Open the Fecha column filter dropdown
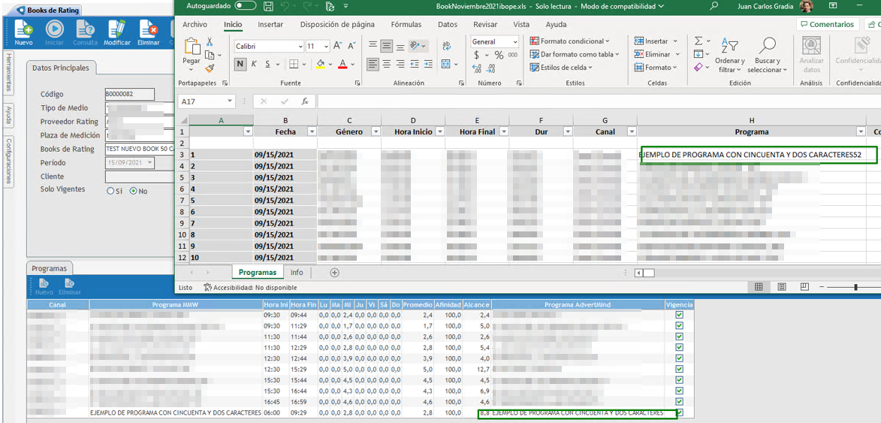The height and width of the screenshot is (423, 881). [312, 131]
